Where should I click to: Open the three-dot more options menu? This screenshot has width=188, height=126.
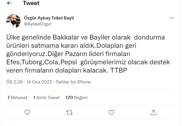pos(171,18)
